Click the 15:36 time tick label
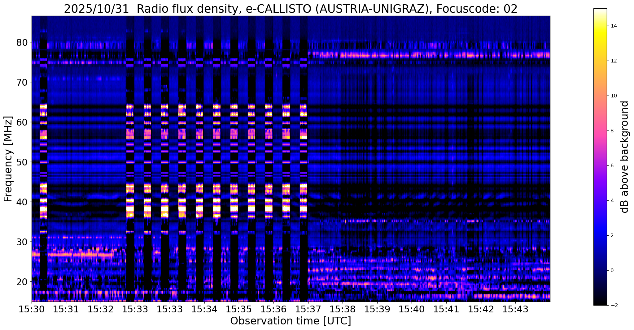 point(273,309)
